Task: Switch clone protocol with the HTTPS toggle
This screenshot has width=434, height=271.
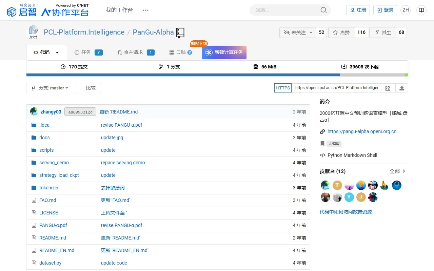Action: [x=282, y=88]
